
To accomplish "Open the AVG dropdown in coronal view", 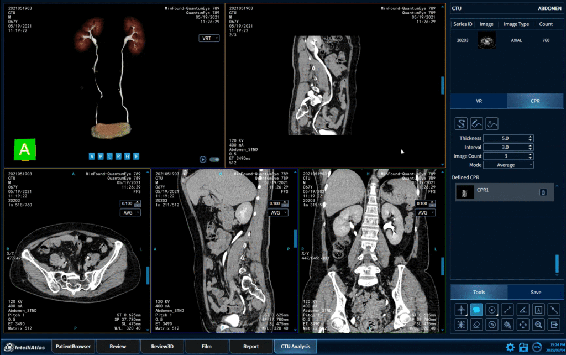I will tap(425, 213).
